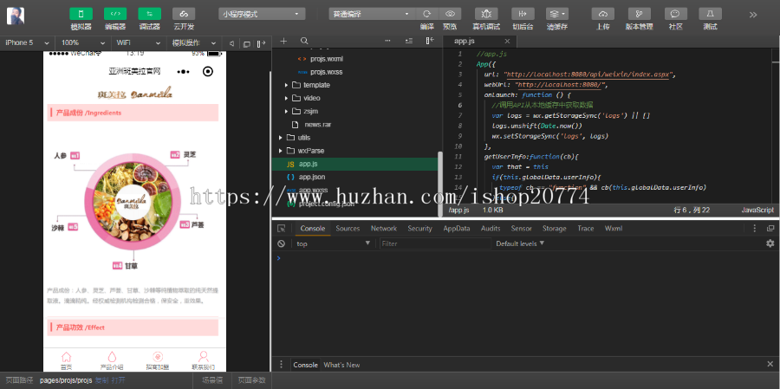780x389 pixels.
Task: Toggle the 模拟器 simulator panel button
Action: click(81, 14)
